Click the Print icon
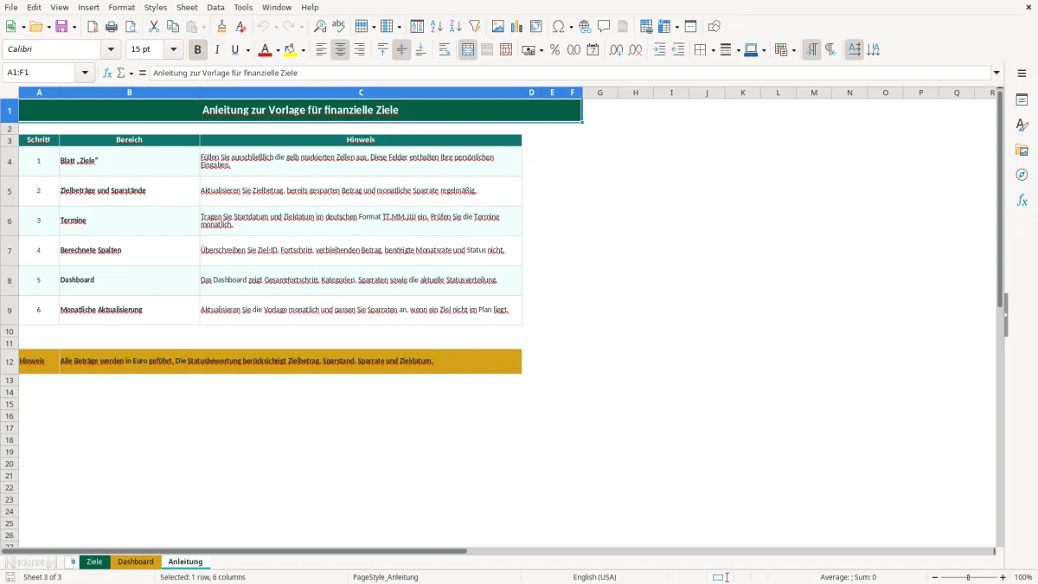The width and height of the screenshot is (1038, 584). pos(112,27)
